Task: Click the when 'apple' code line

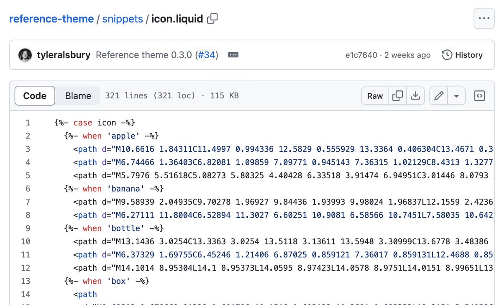Action: pyautogui.click(x=111, y=136)
